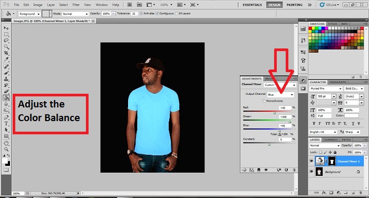Viewport: 369px width, 198px height.
Task: Open the Foreground fill source dropdown
Action: click(30, 14)
